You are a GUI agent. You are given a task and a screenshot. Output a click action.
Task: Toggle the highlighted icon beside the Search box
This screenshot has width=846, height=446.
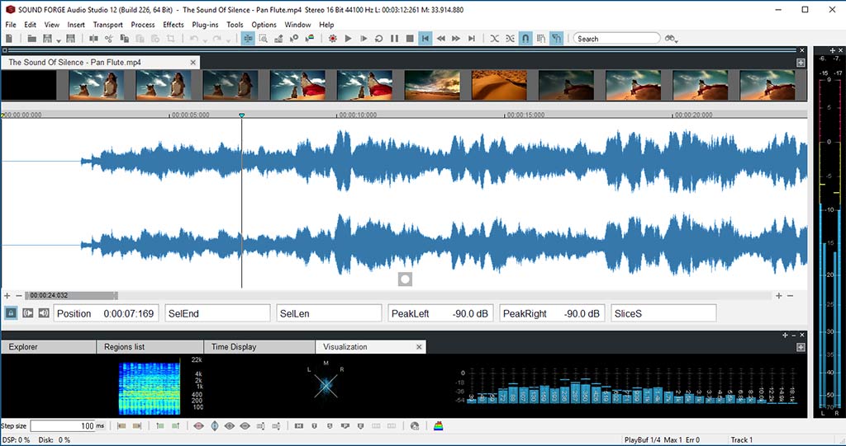point(556,39)
